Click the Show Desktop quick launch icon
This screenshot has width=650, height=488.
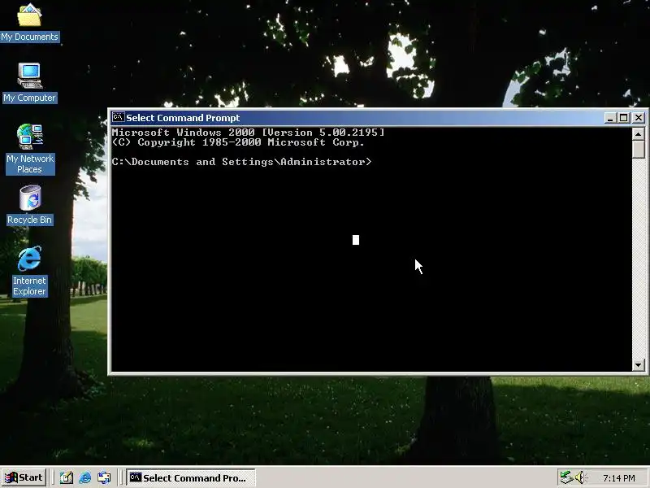tap(67, 477)
